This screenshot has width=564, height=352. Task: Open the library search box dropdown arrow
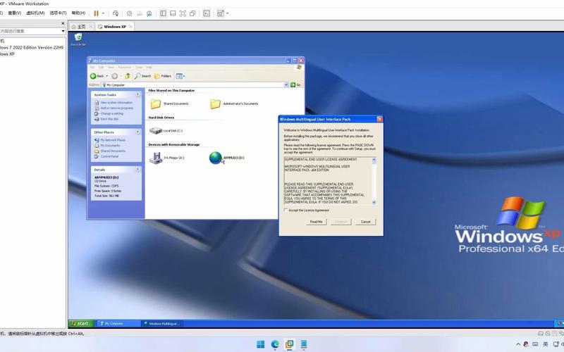63,31
